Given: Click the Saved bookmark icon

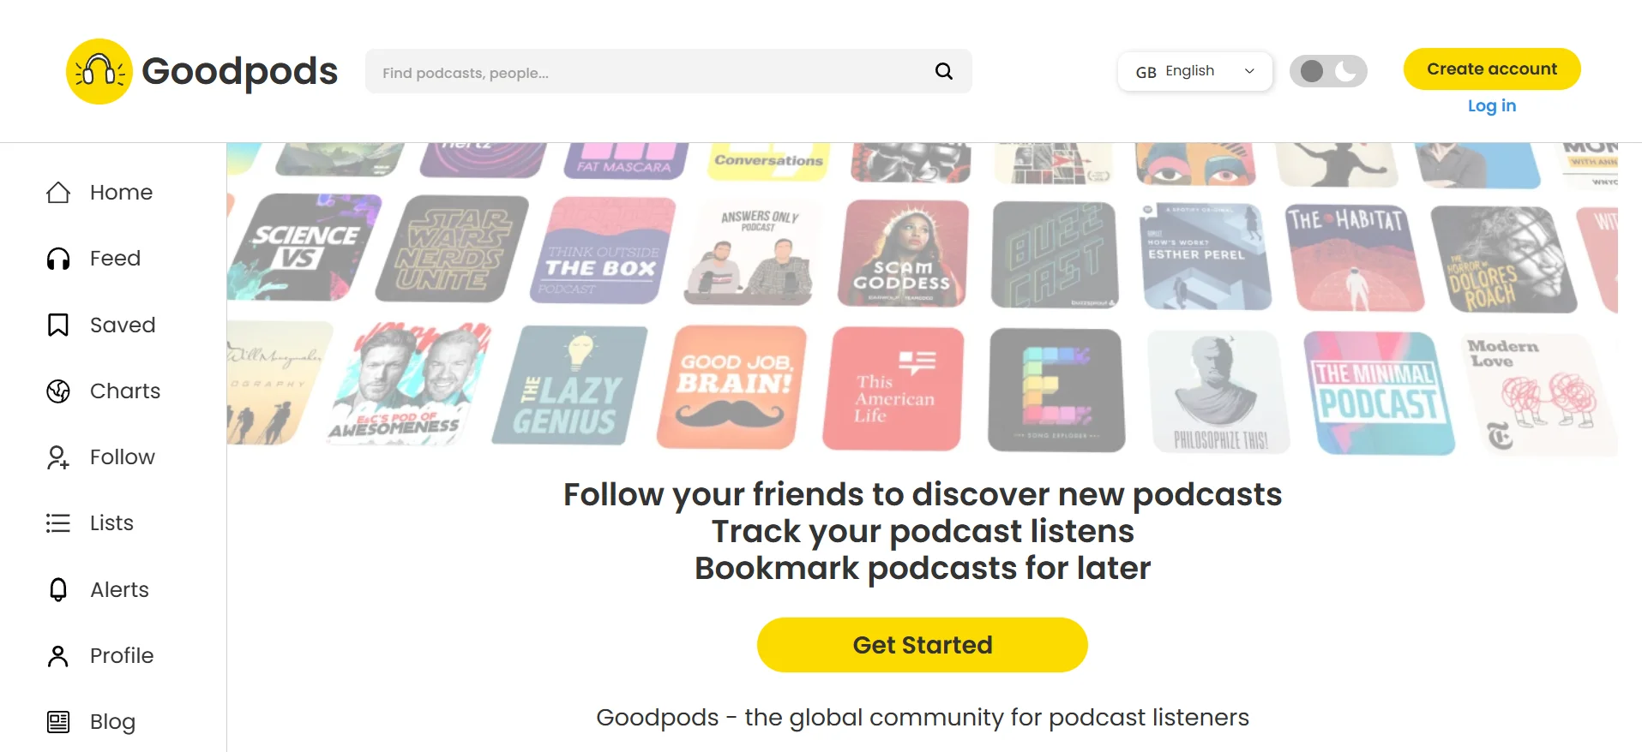Looking at the screenshot, I should pyautogui.click(x=57, y=325).
